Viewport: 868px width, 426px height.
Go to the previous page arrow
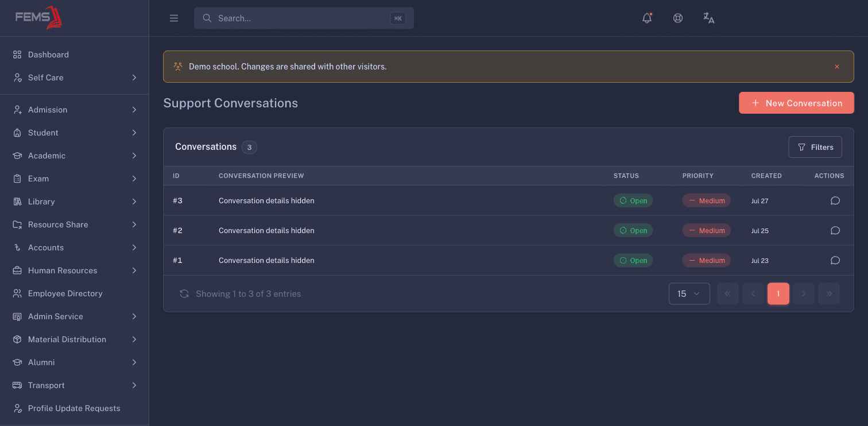pyautogui.click(x=753, y=293)
